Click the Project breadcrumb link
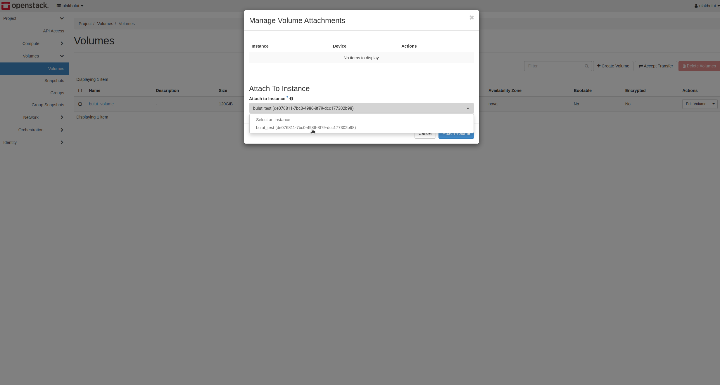Viewport: 720px width, 385px height. pos(85,24)
